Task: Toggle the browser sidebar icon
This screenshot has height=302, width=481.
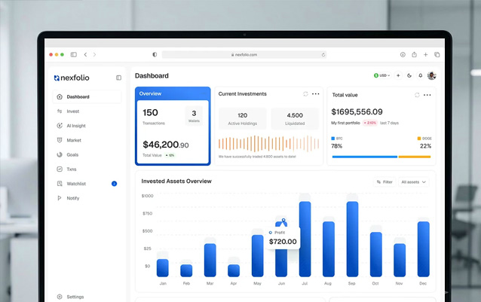Action: pos(74,54)
